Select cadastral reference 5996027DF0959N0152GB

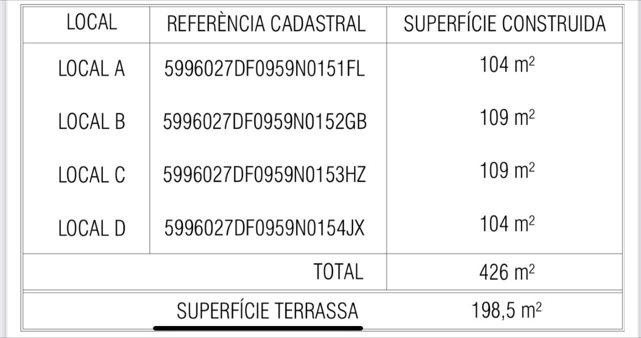click(264, 122)
